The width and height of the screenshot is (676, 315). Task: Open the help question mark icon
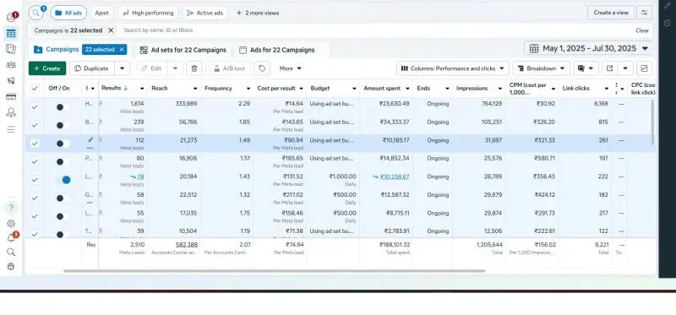point(11,208)
